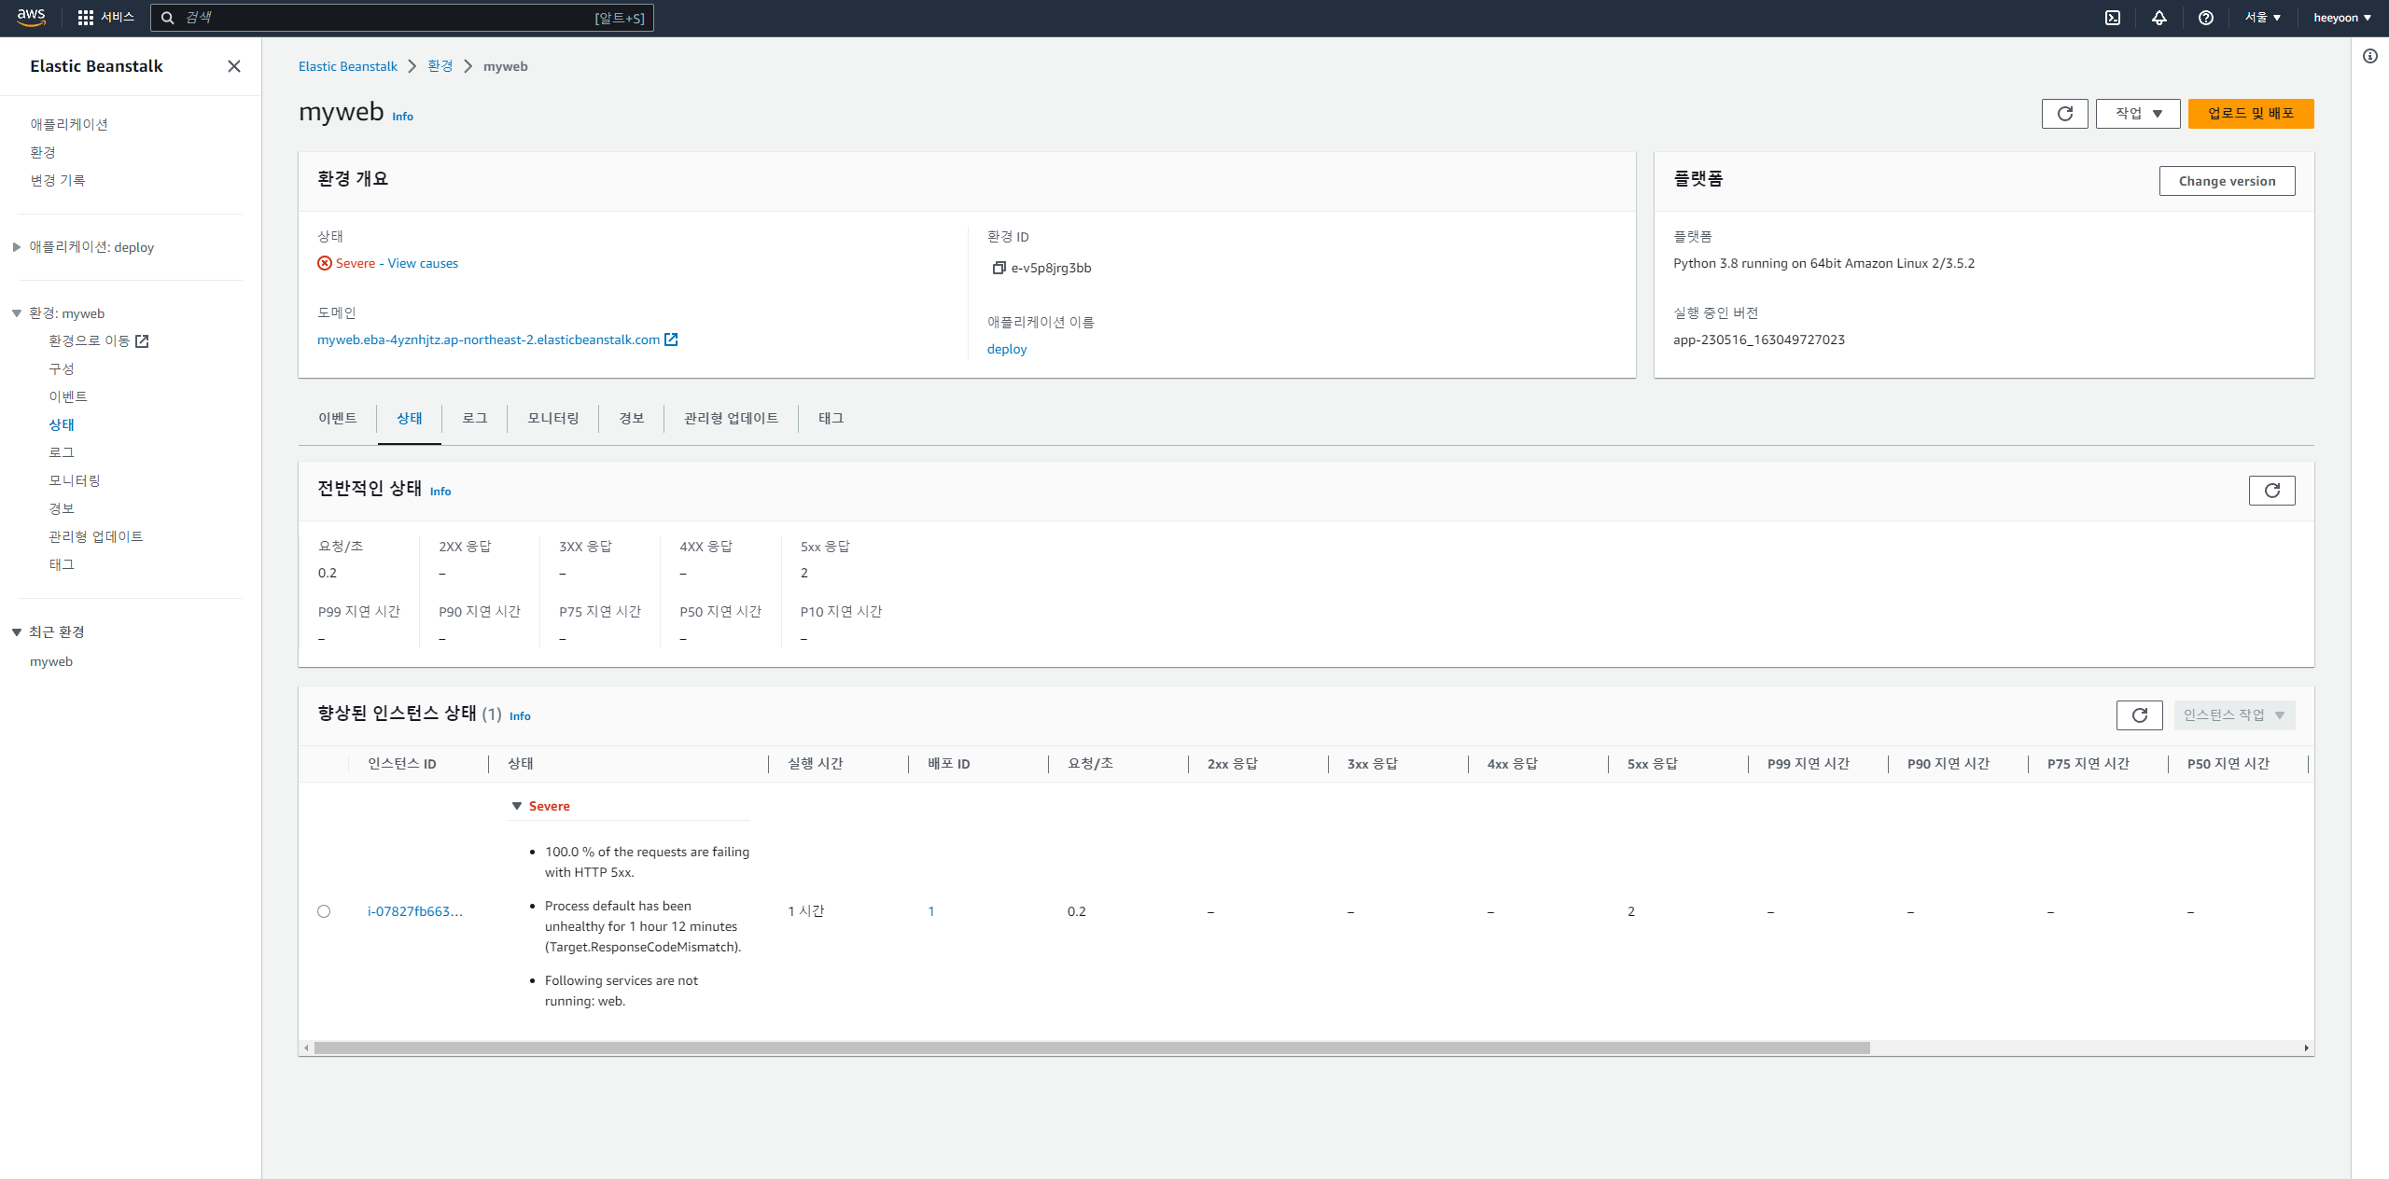Copy the environment ID with the copy icon

pos(999,269)
